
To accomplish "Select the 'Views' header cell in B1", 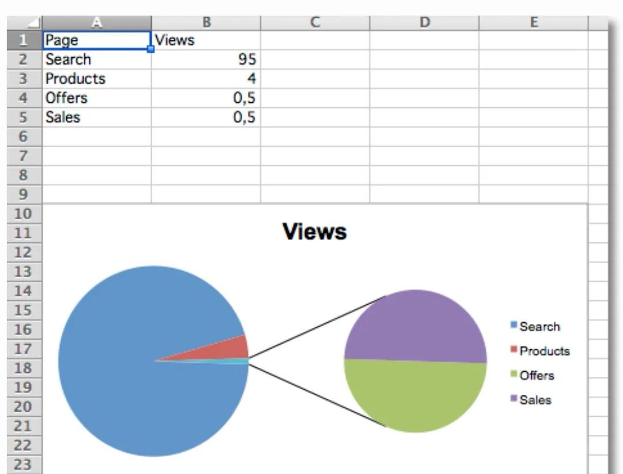I will (x=206, y=40).
